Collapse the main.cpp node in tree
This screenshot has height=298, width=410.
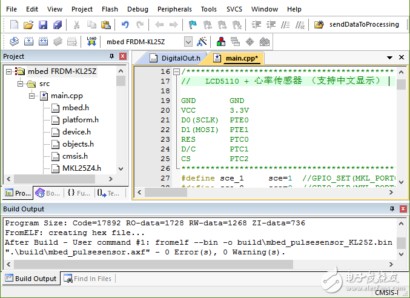33,96
